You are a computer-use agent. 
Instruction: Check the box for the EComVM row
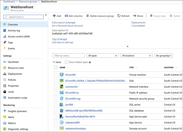[x=56, y=75]
